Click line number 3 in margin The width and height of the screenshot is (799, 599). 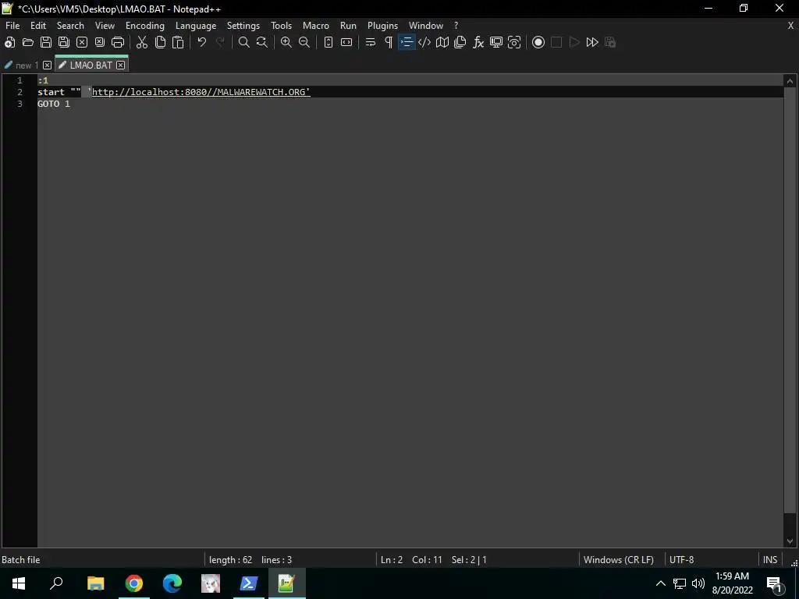(x=20, y=104)
